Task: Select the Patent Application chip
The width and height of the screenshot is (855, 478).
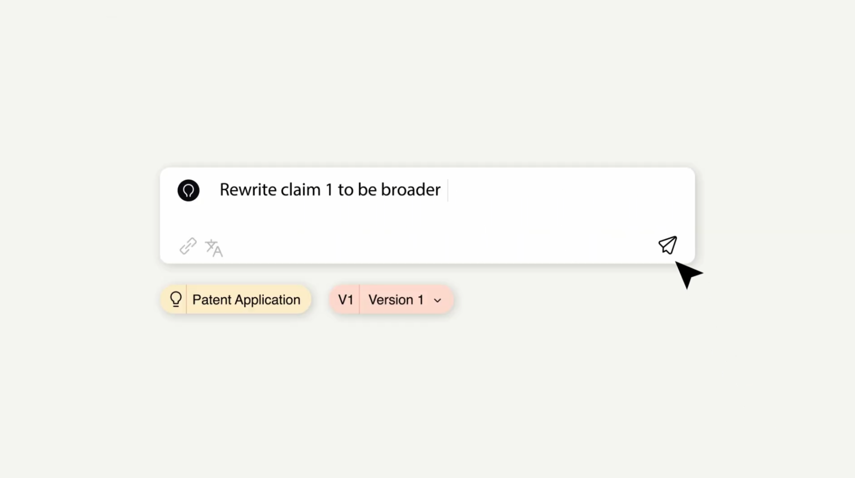Action: click(235, 300)
